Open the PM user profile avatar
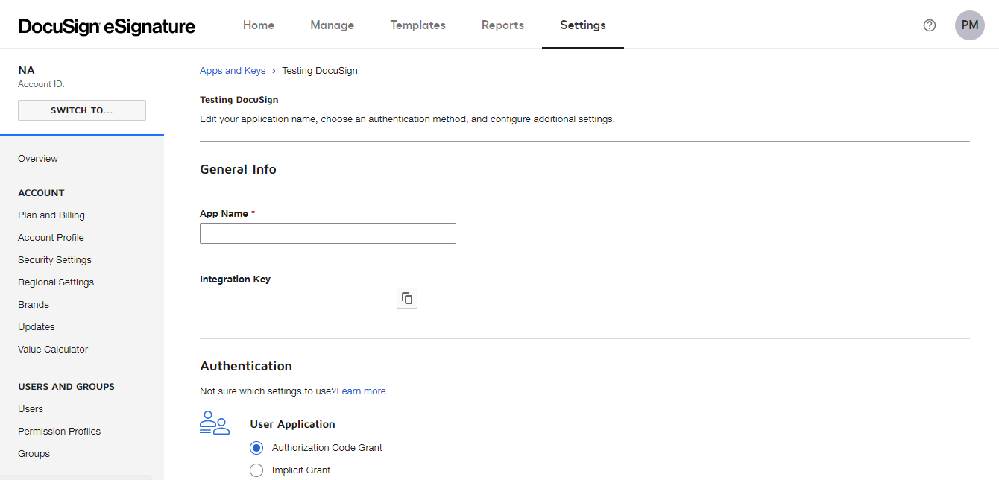999x480 pixels. coord(970,25)
